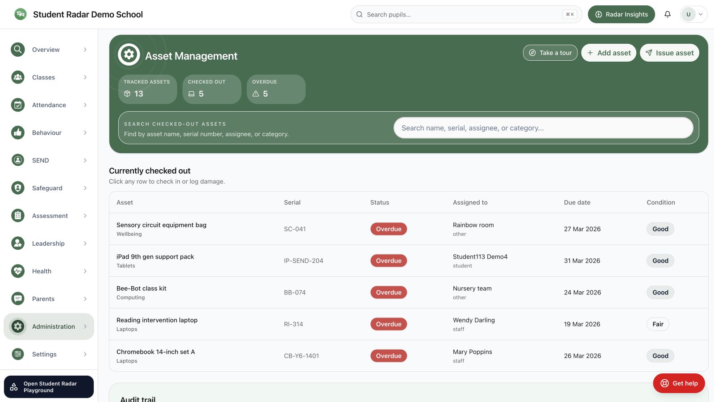The width and height of the screenshot is (714, 402).
Task: Click the Good badge for Bee-Bot kit
Action: click(660, 293)
